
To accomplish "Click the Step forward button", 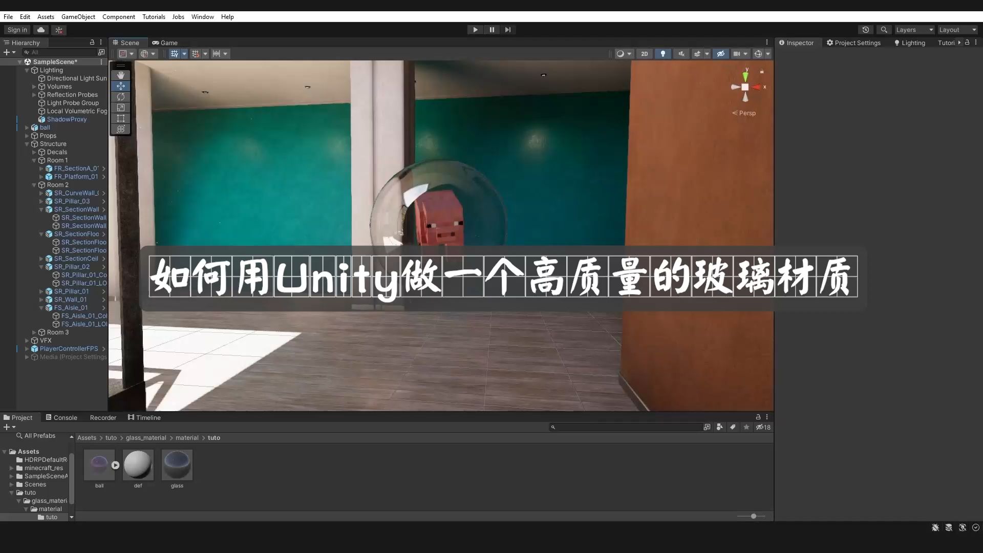I will point(508,30).
